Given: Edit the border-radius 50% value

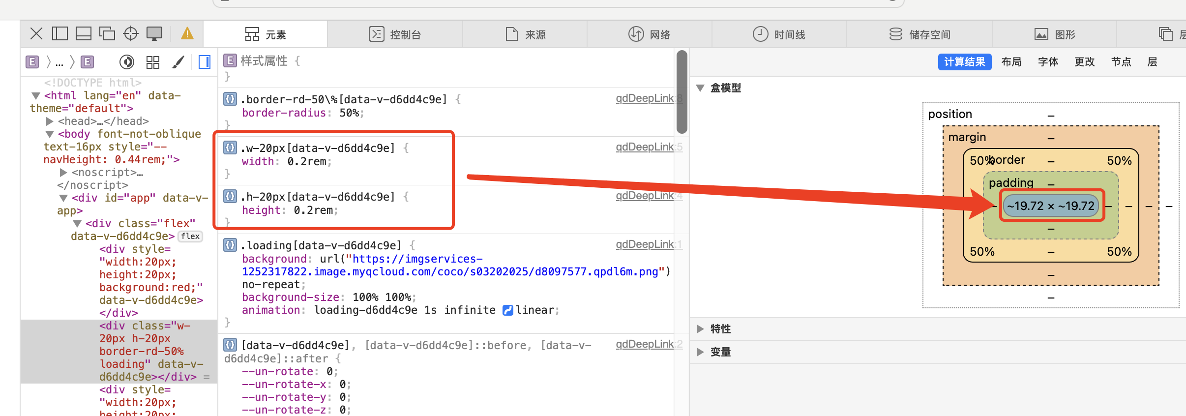Looking at the screenshot, I should click(349, 113).
